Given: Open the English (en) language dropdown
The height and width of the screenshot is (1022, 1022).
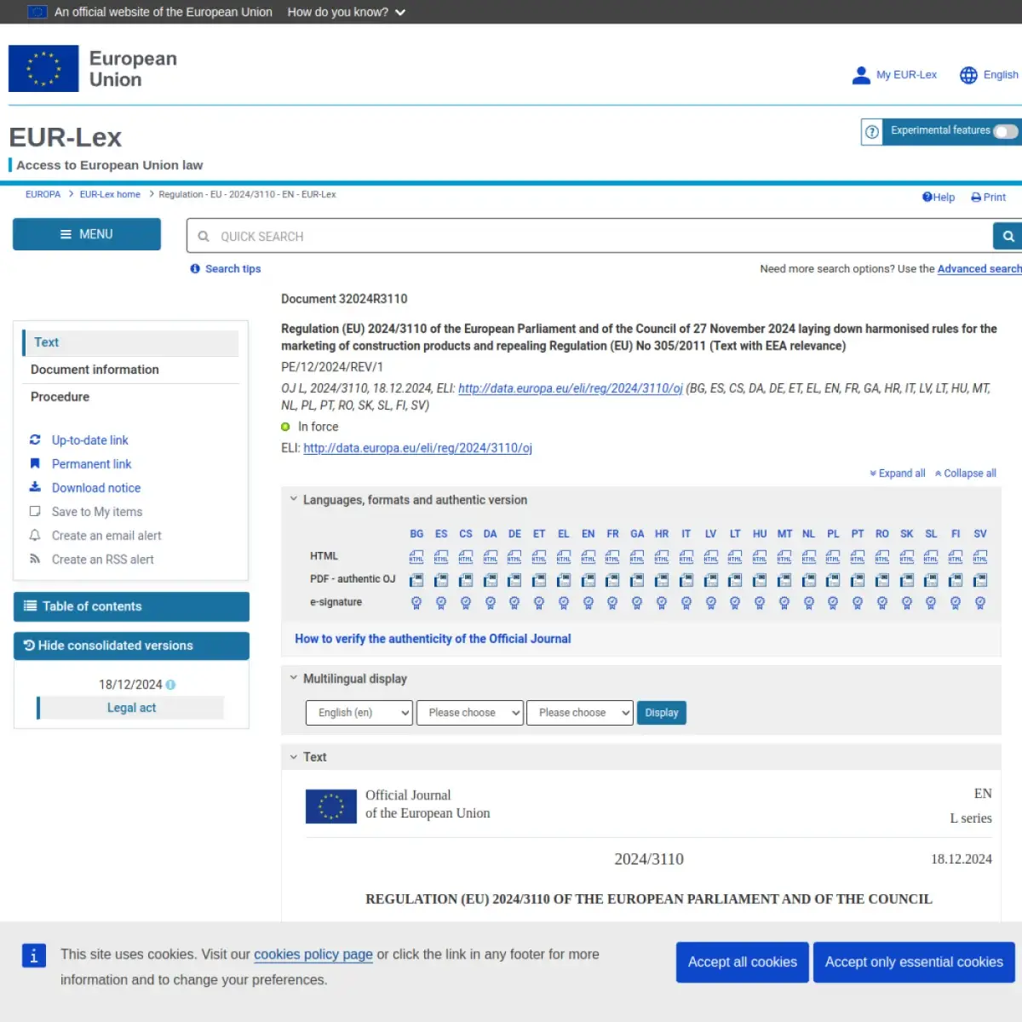Looking at the screenshot, I should coord(359,713).
